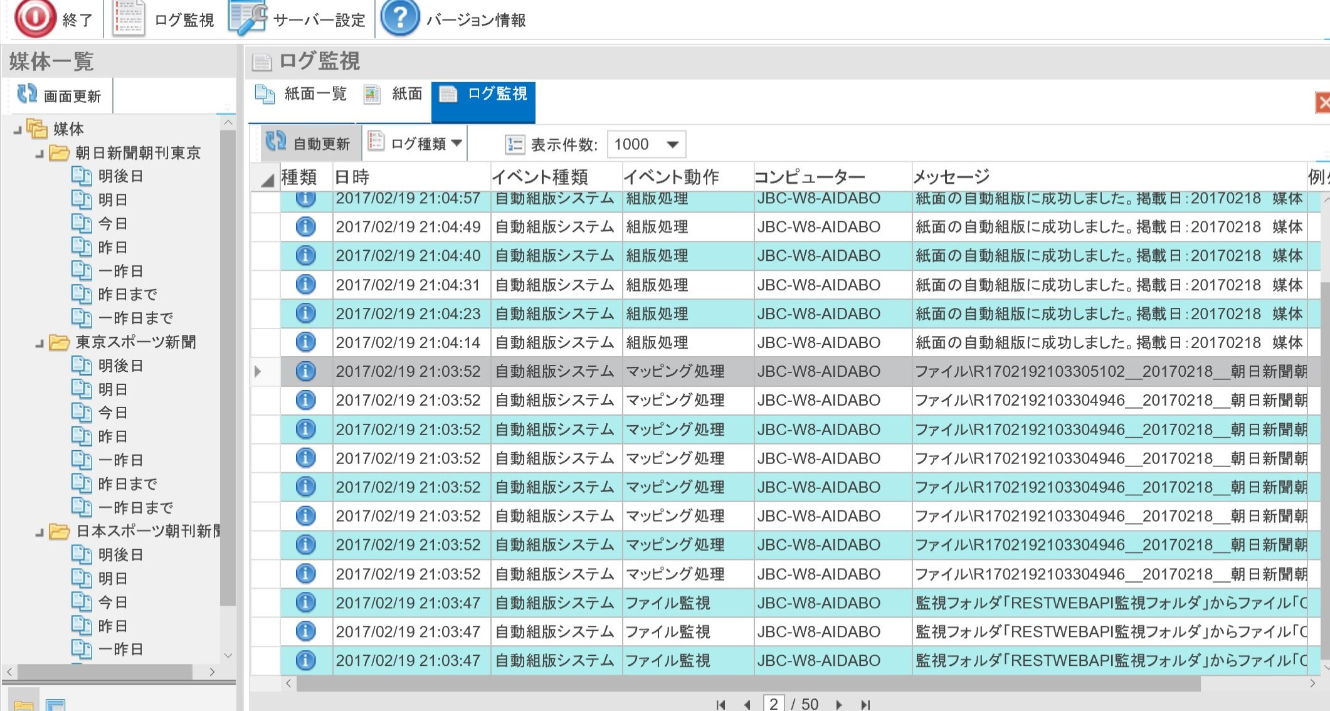The image size is (1330, 711).
Task: Collapse the 媒体 root tree node
Action: (18, 130)
